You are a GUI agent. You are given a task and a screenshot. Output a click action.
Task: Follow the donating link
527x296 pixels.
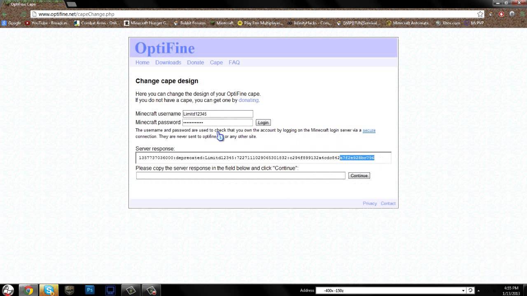(249, 100)
